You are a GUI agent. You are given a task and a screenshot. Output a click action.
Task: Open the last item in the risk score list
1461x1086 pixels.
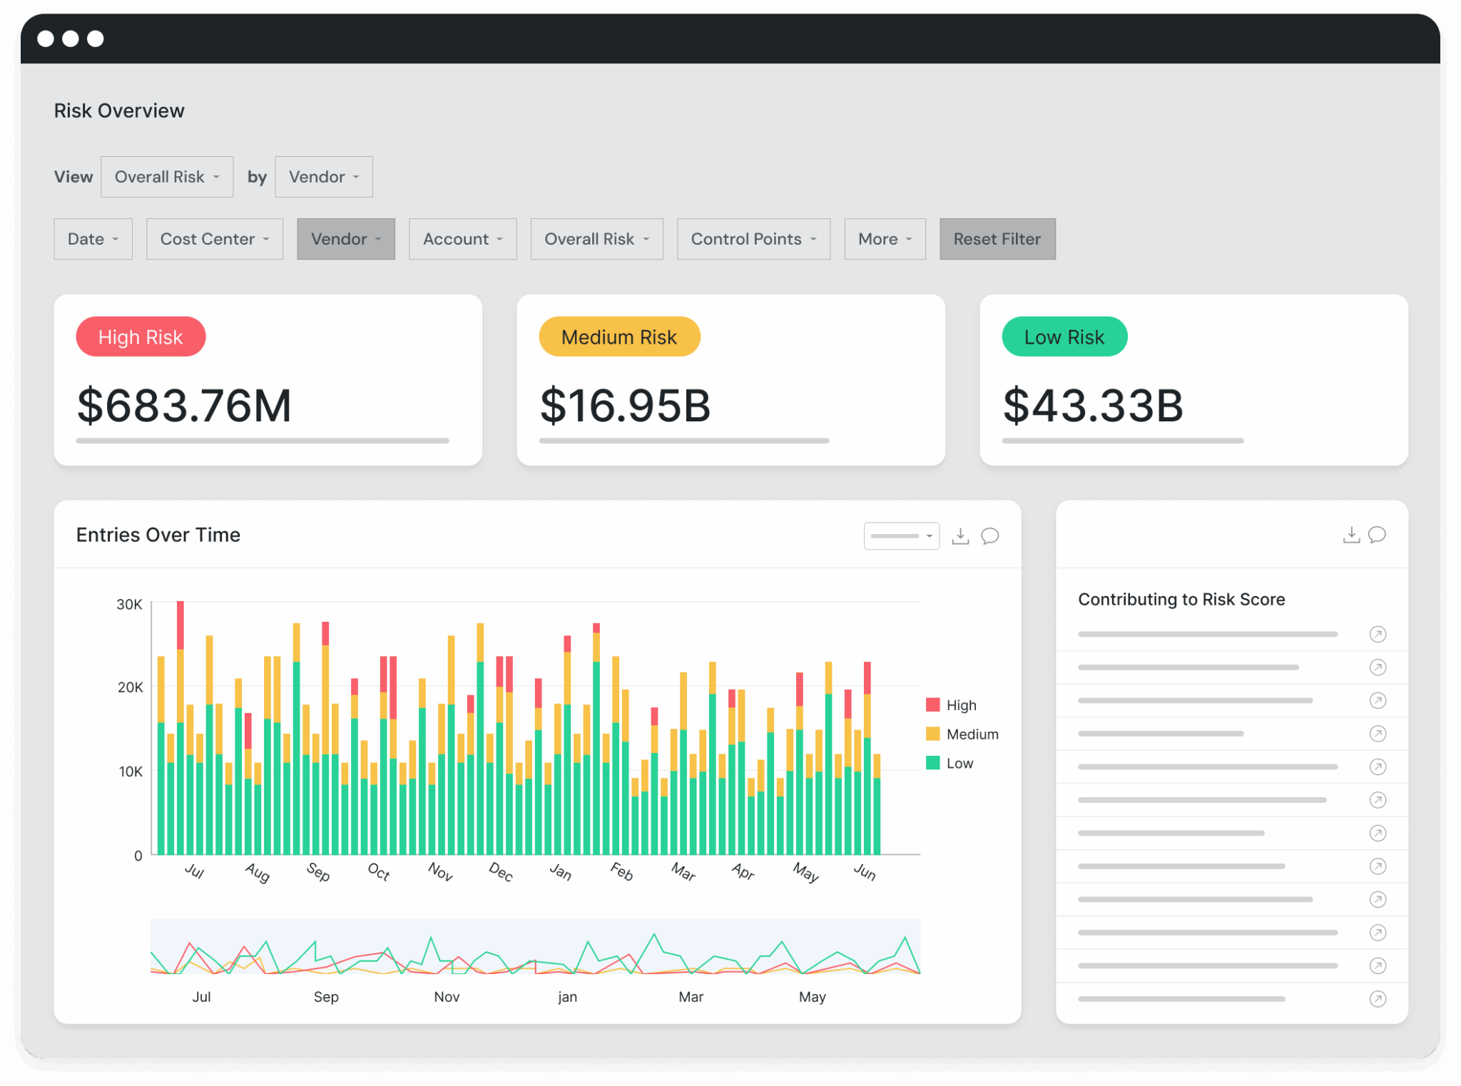pyautogui.click(x=1378, y=998)
